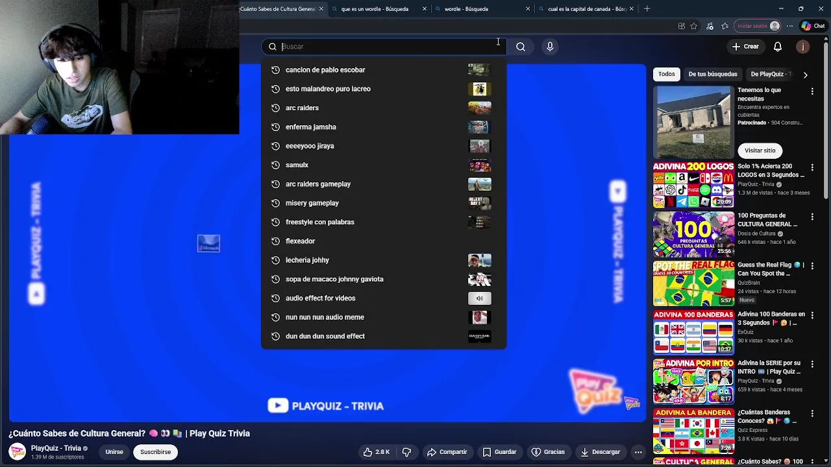This screenshot has width=831, height=467.
Task: Open the YouTube account avatar menu
Action: [x=803, y=47]
